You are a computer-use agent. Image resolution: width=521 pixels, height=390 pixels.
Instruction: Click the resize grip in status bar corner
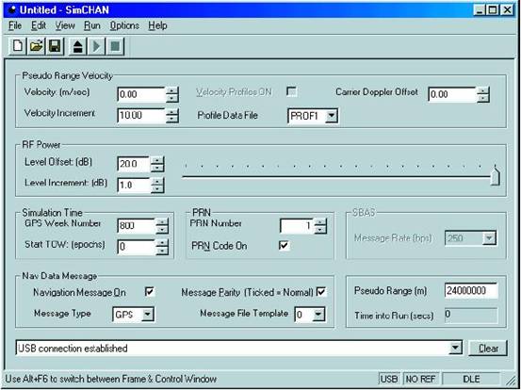click(x=510, y=380)
